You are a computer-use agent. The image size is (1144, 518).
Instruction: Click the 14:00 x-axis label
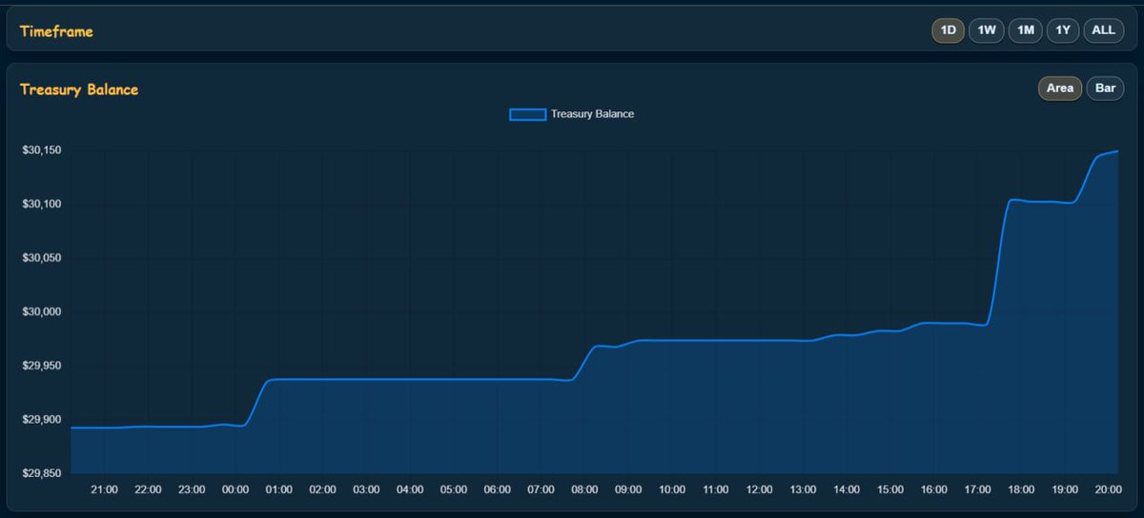(x=847, y=489)
